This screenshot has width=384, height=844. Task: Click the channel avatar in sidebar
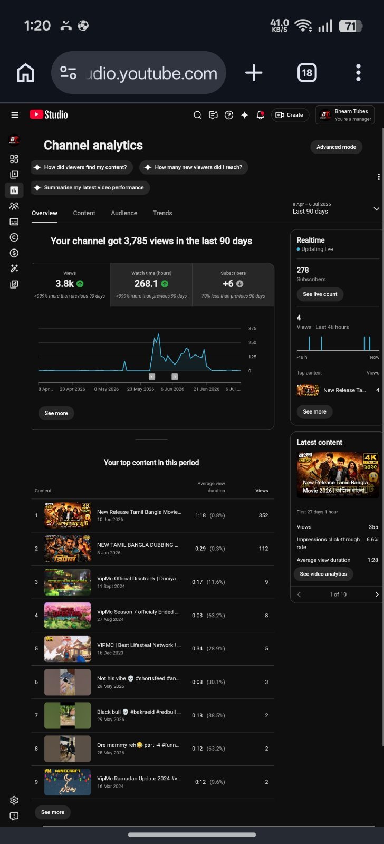(14, 140)
